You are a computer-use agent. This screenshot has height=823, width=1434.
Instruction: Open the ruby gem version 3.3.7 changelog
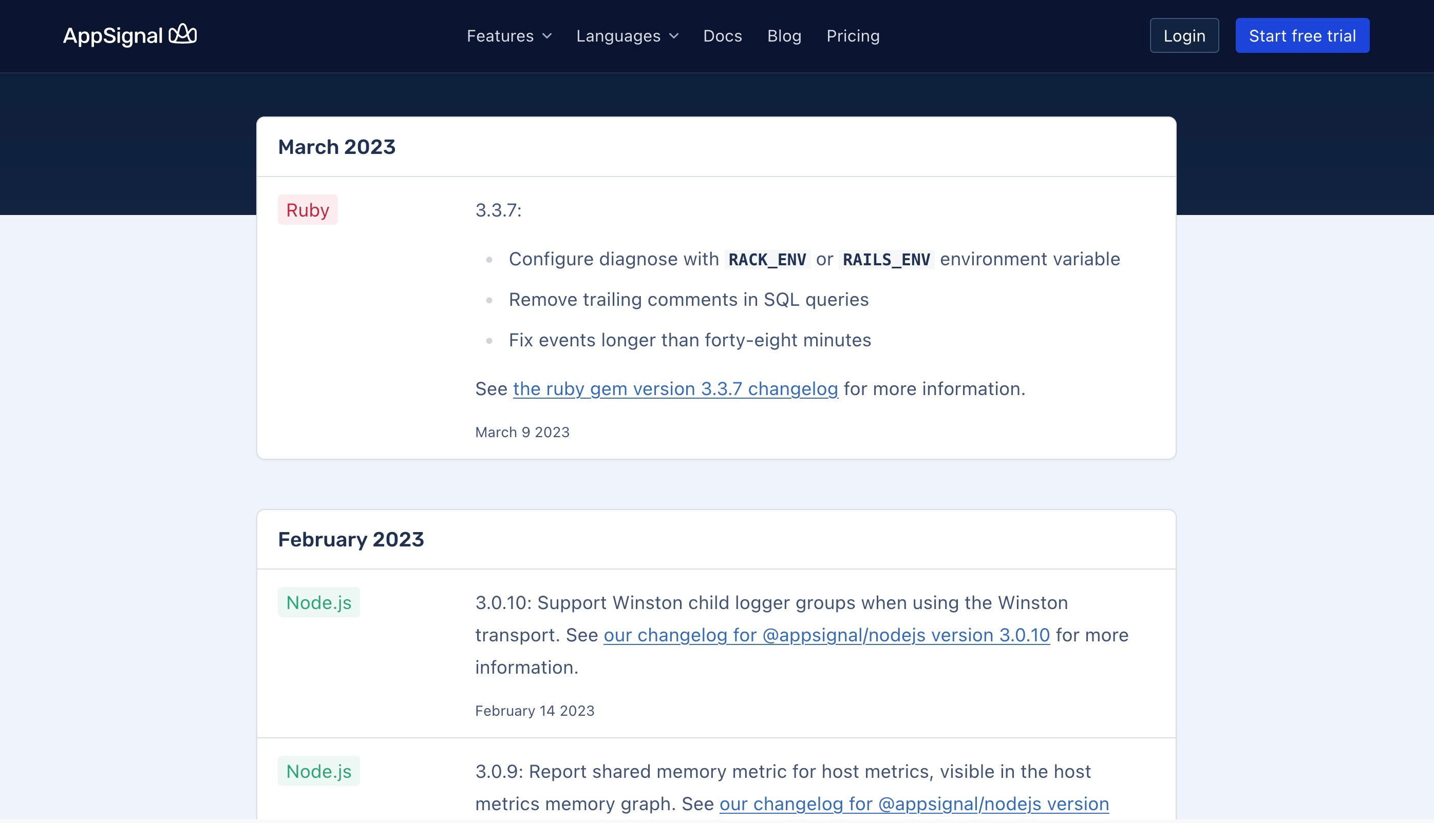675,389
